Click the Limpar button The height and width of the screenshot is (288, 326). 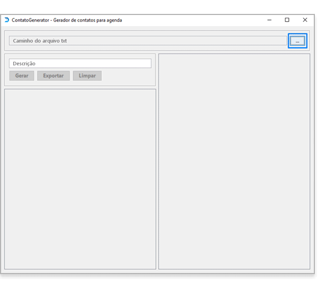(x=87, y=76)
